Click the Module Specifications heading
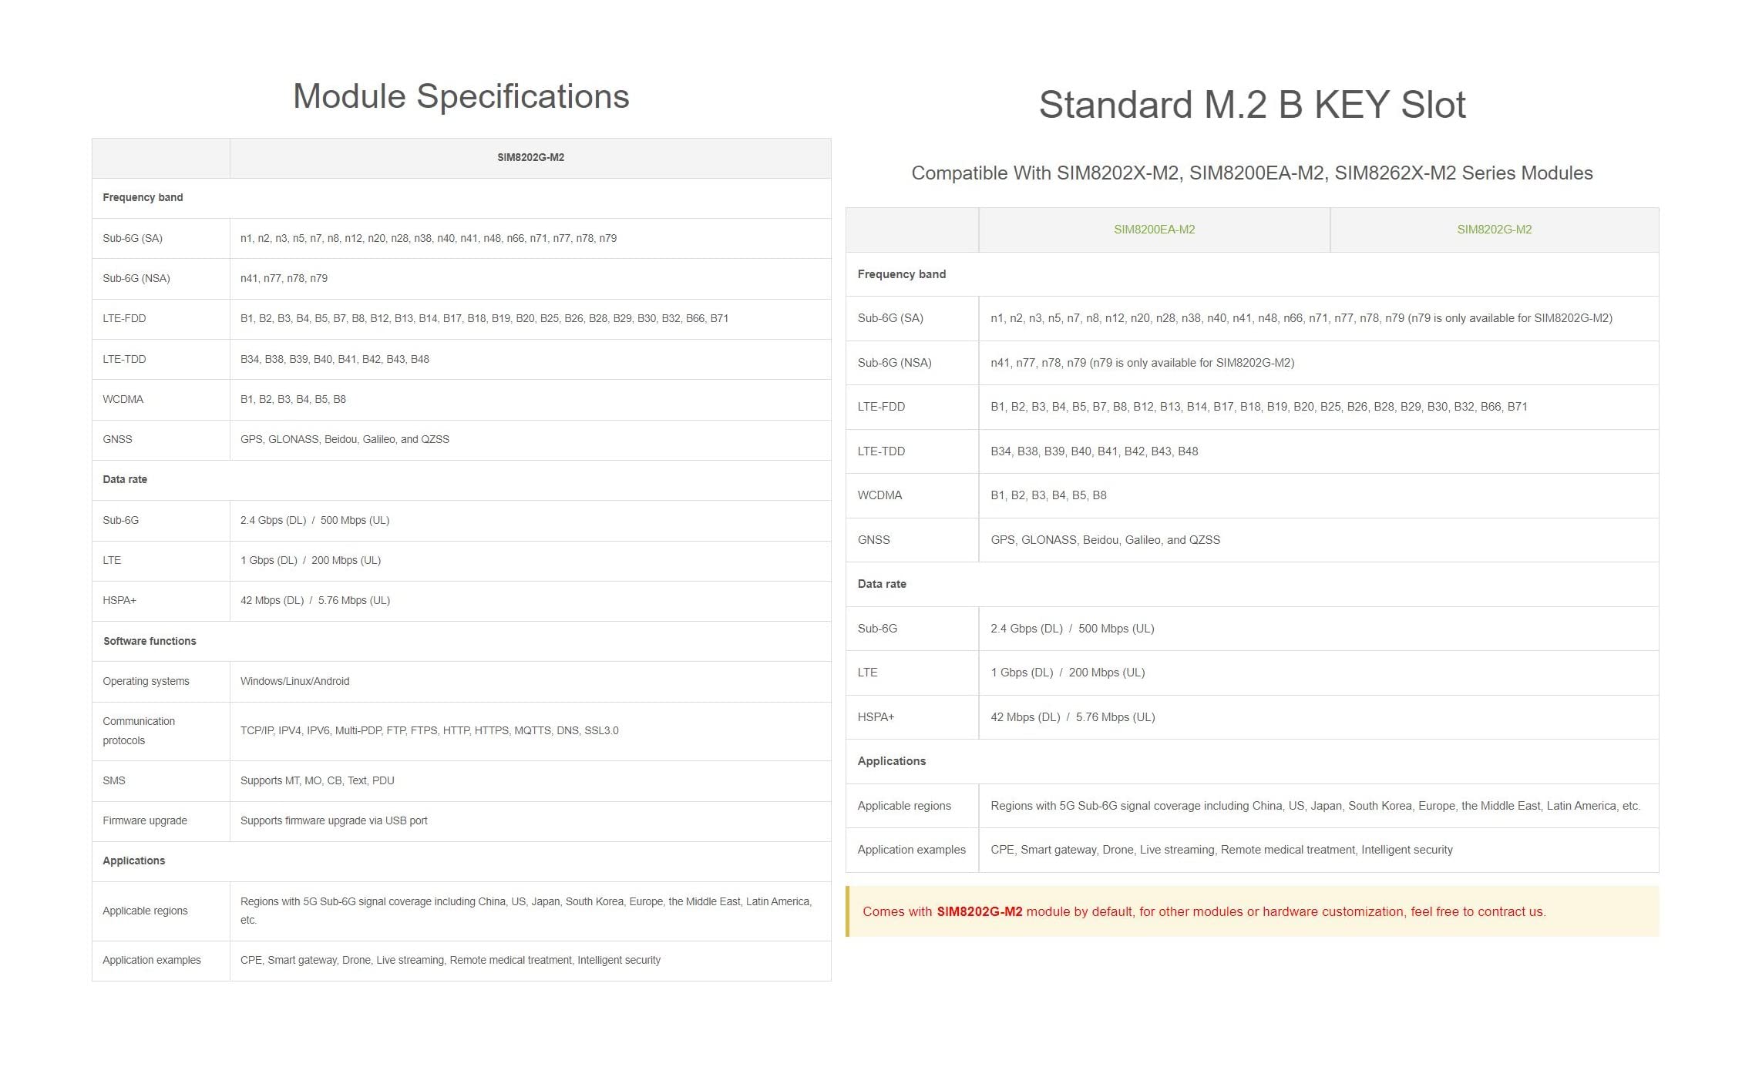The width and height of the screenshot is (1742, 1077). click(461, 97)
